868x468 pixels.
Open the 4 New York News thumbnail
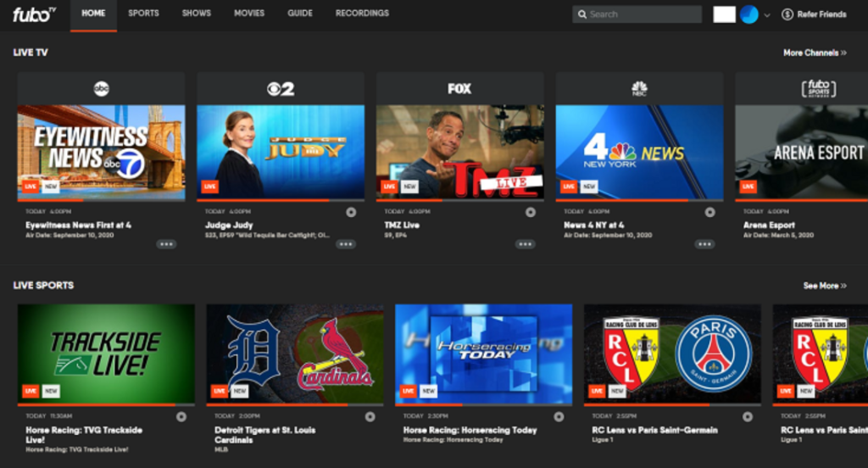pyautogui.click(x=639, y=152)
